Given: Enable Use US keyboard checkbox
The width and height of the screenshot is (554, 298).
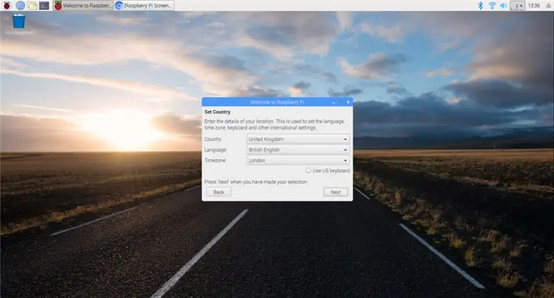Looking at the screenshot, I should (x=308, y=170).
